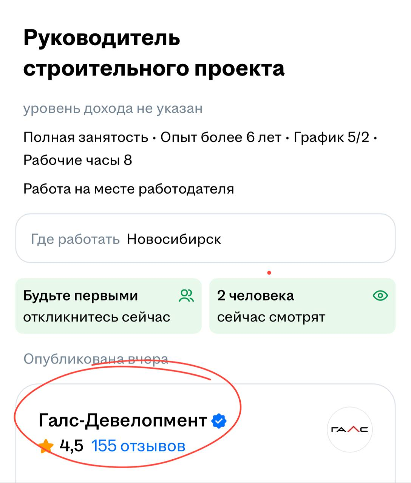This screenshot has width=411, height=483.
Task: Click the График 5/2 schedule text
Action: click(x=331, y=137)
